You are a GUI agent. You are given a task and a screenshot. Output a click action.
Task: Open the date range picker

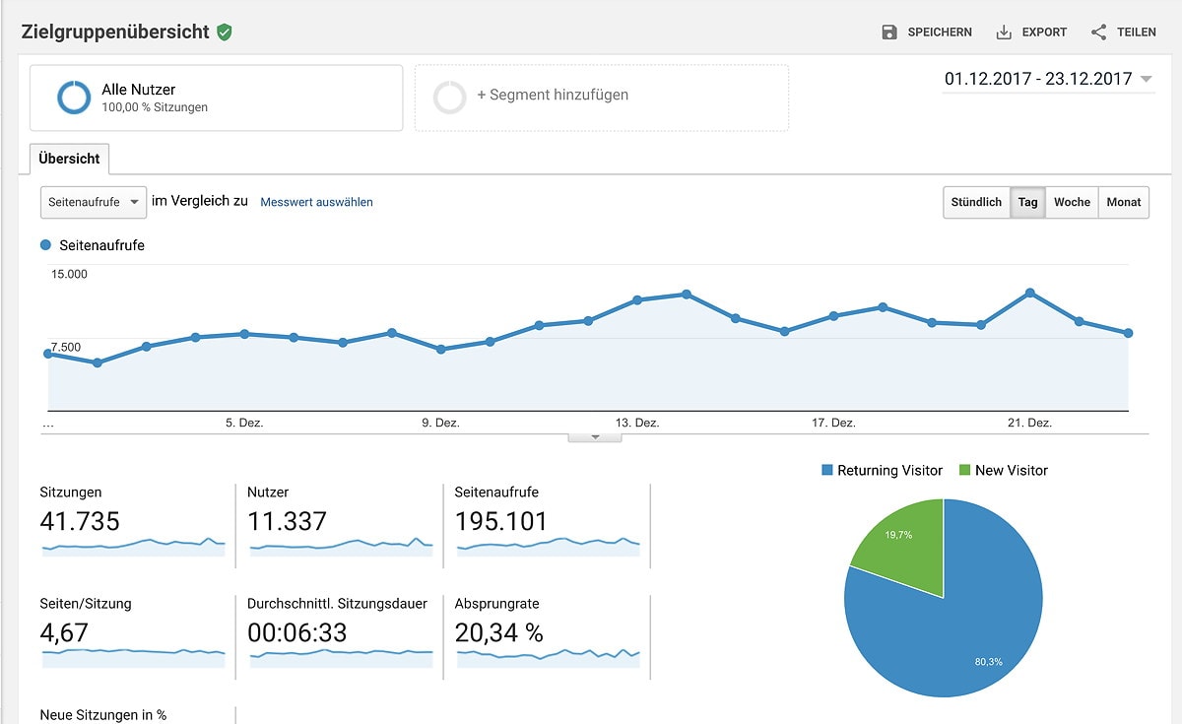pyautogui.click(x=1048, y=80)
